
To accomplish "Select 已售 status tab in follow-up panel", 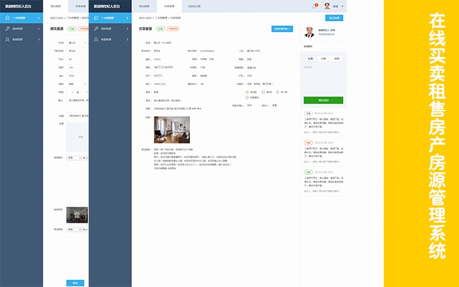I will pyautogui.click(x=323, y=59).
